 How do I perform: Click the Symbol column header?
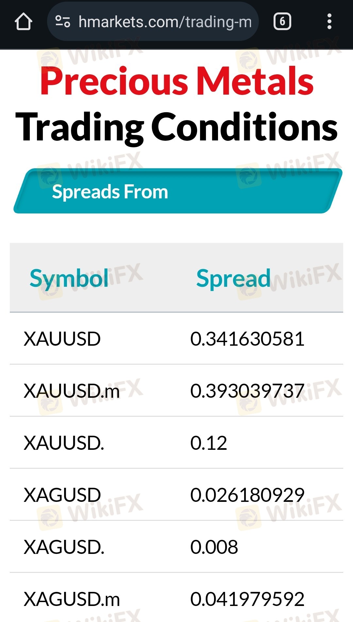(69, 279)
